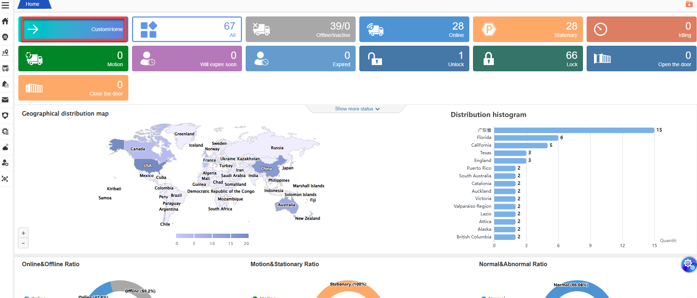
Task: Open the CustomHome tile
Action: pos(73,29)
